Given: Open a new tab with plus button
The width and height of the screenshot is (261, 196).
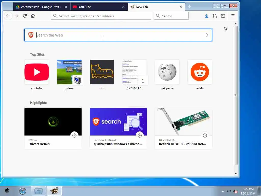Looking at the screenshot, I should 189,6.
